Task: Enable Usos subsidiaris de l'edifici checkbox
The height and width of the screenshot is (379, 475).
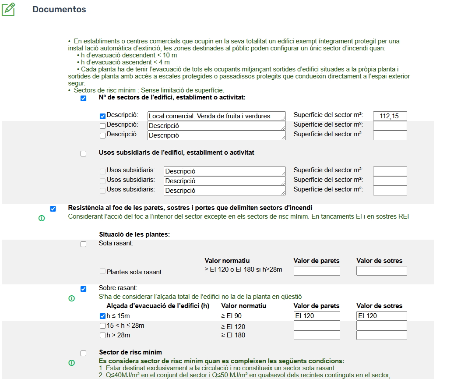Action: [x=84, y=154]
